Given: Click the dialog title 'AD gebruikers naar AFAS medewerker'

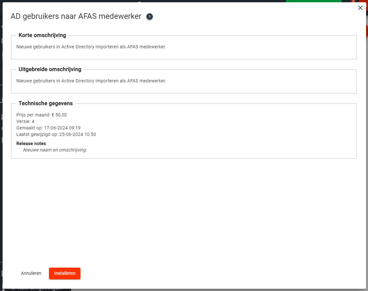Looking at the screenshot, I should point(76,16).
